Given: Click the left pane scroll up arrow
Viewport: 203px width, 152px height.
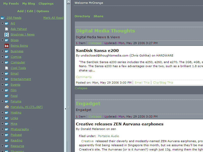Looking at the screenshot, I should (x=69, y=2).
